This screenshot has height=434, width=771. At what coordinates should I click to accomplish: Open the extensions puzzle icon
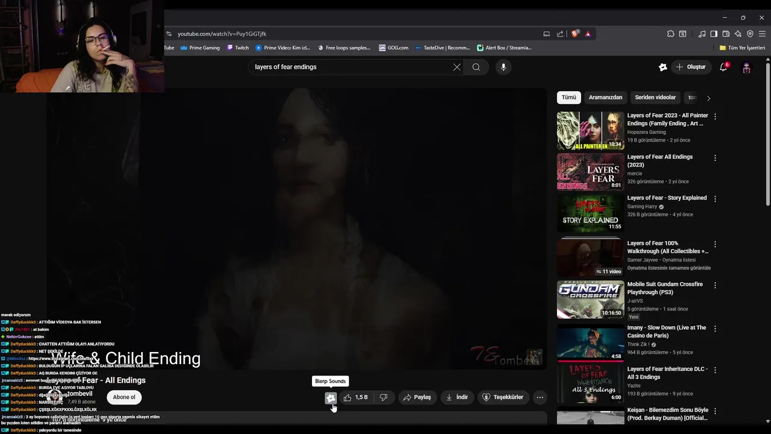tap(670, 34)
